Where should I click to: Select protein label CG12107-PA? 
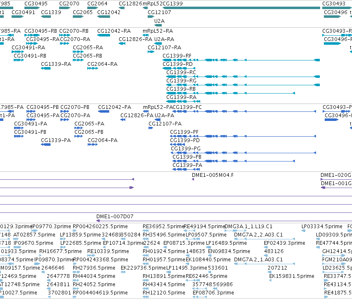point(165,124)
